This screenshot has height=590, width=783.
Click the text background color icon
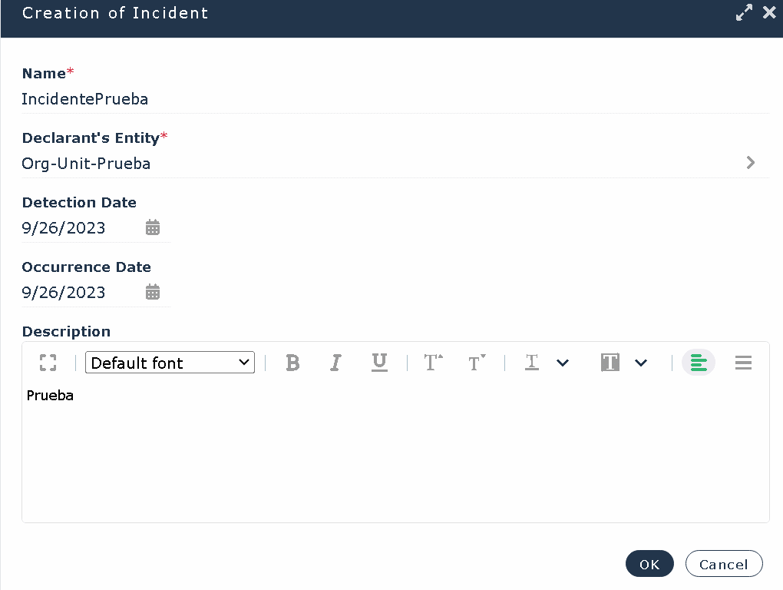click(610, 363)
